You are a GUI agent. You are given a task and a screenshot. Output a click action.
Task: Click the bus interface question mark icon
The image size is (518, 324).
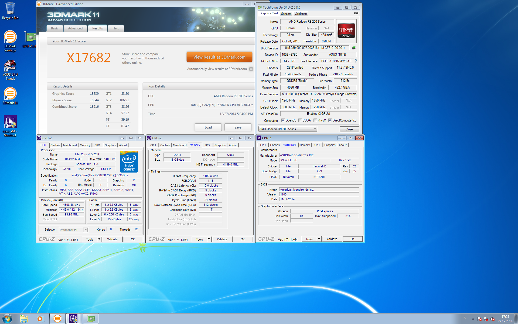tap(356, 61)
